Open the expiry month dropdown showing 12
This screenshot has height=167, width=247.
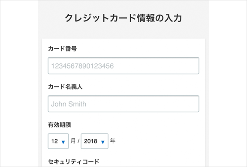coord(58,141)
